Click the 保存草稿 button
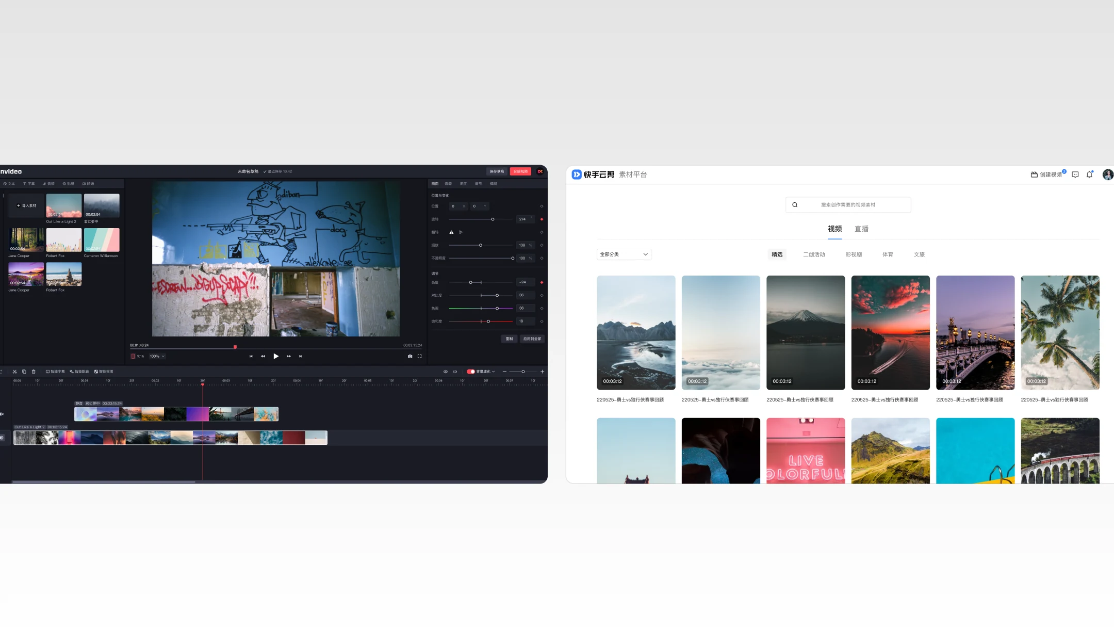 (x=497, y=171)
